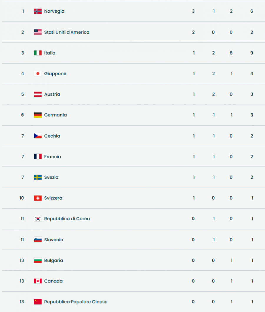Click Italia's total medal count 9
This screenshot has height=312, width=265.
click(252, 53)
